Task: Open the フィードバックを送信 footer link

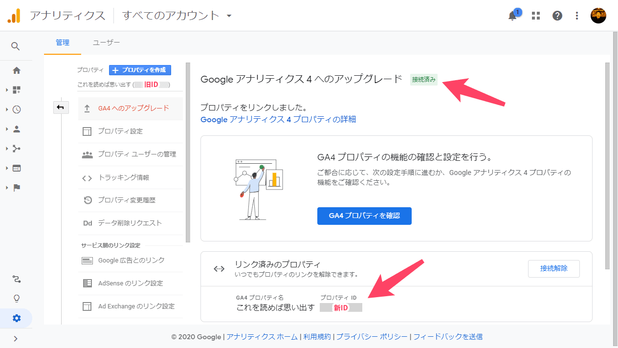Action: [x=448, y=337]
